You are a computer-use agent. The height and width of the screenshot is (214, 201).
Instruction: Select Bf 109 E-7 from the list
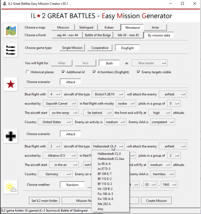pos(110,174)
